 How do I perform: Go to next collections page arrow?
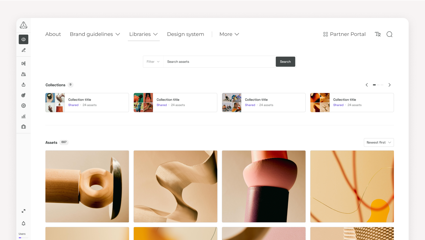click(390, 85)
